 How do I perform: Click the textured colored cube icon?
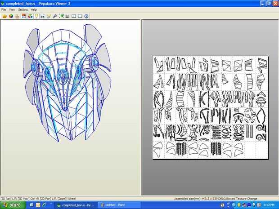[x=11, y=16]
